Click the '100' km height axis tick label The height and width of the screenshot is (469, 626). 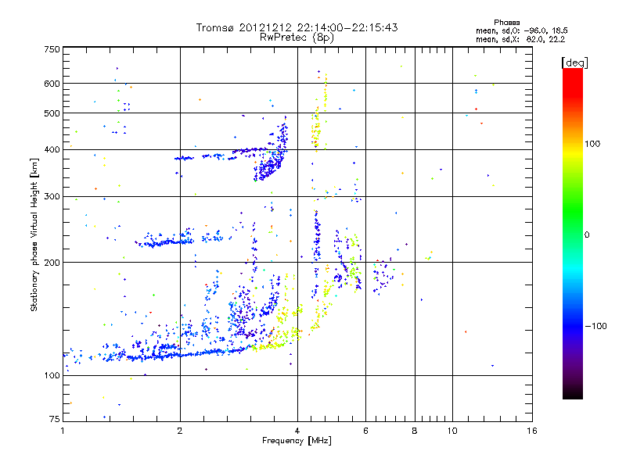52,375
